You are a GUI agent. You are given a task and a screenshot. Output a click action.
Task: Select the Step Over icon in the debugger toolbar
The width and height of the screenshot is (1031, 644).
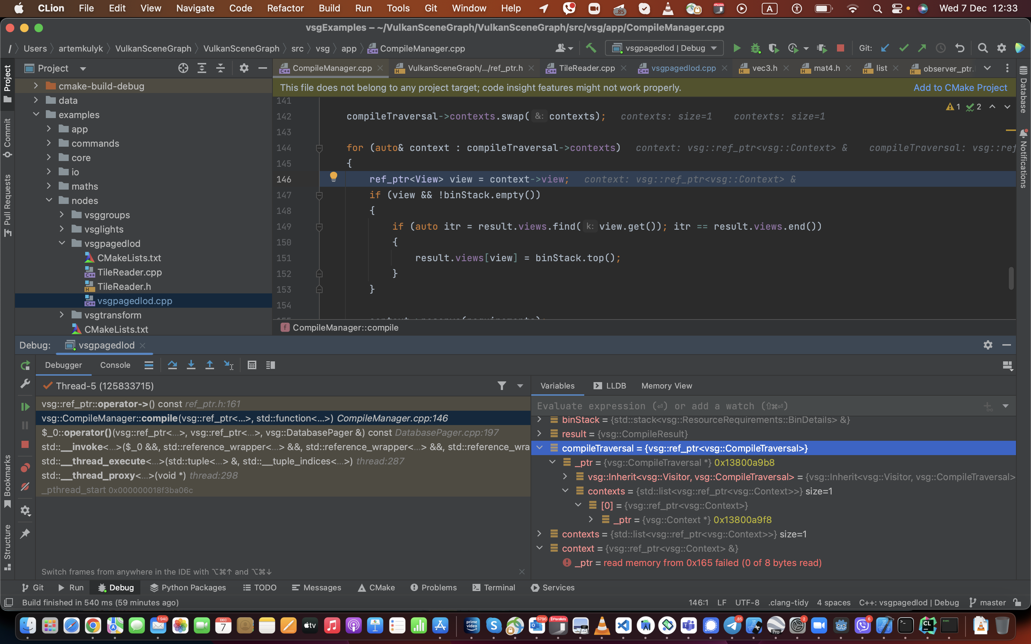pos(173,365)
